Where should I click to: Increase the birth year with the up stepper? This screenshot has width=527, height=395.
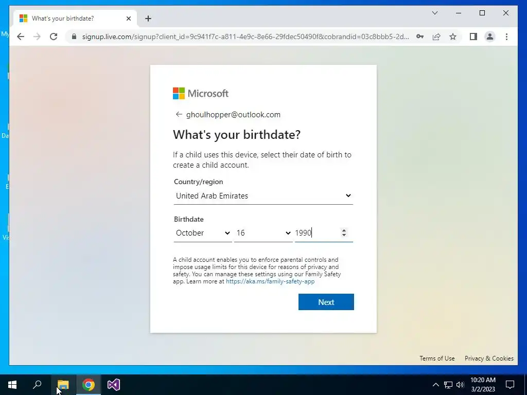(x=343, y=230)
